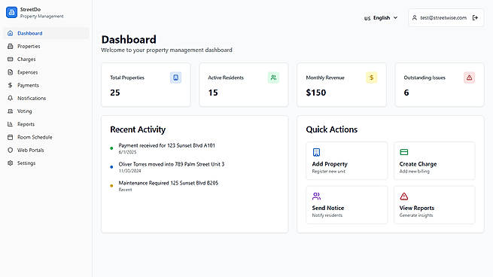Select 'Payment received for 123 Sunset Blvd A101'
The width and height of the screenshot is (493, 277).
[x=166, y=145]
